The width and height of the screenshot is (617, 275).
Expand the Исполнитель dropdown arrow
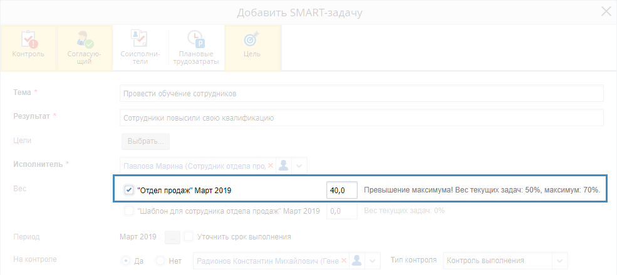point(299,165)
